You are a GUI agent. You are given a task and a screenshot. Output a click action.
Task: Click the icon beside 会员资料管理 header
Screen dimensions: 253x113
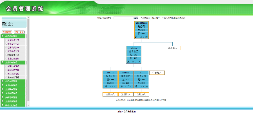2,36
